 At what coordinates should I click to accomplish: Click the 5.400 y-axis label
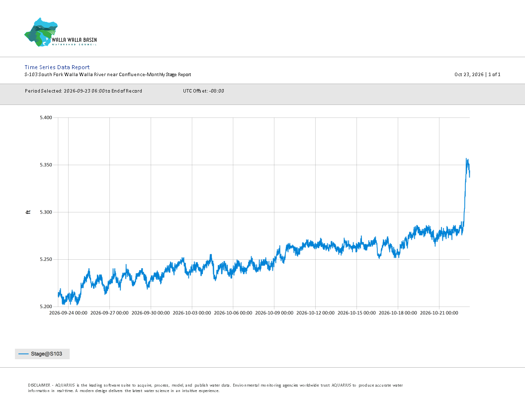(46, 117)
